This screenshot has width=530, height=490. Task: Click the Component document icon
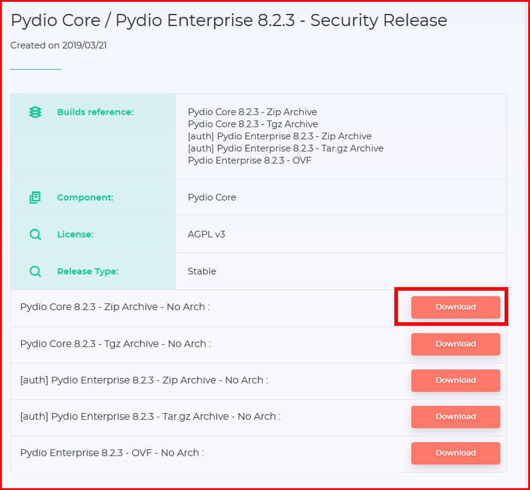[x=35, y=197]
